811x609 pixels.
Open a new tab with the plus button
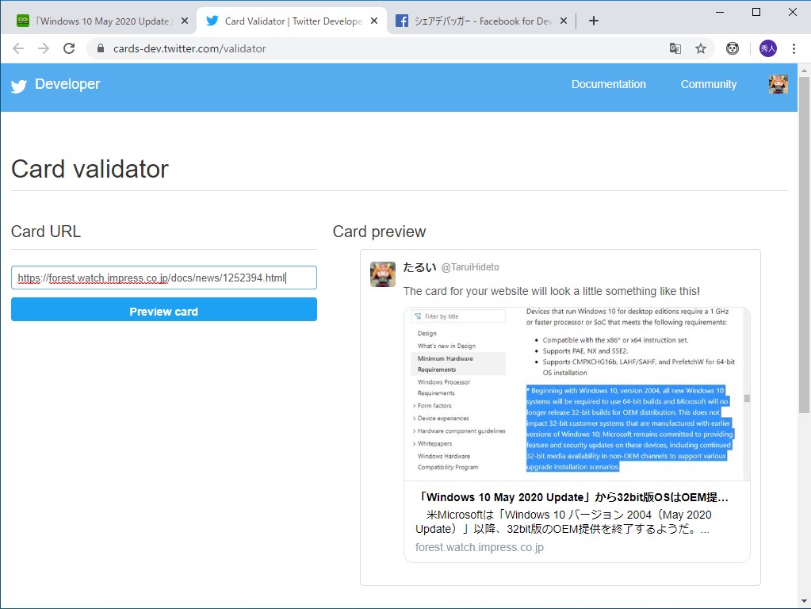pyautogui.click(x=593, y=21)
